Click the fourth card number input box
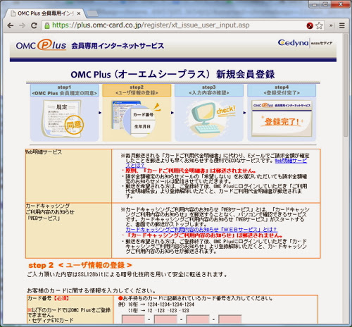The height and width of the screenshot is (327, 352). (x=230, y=319)
